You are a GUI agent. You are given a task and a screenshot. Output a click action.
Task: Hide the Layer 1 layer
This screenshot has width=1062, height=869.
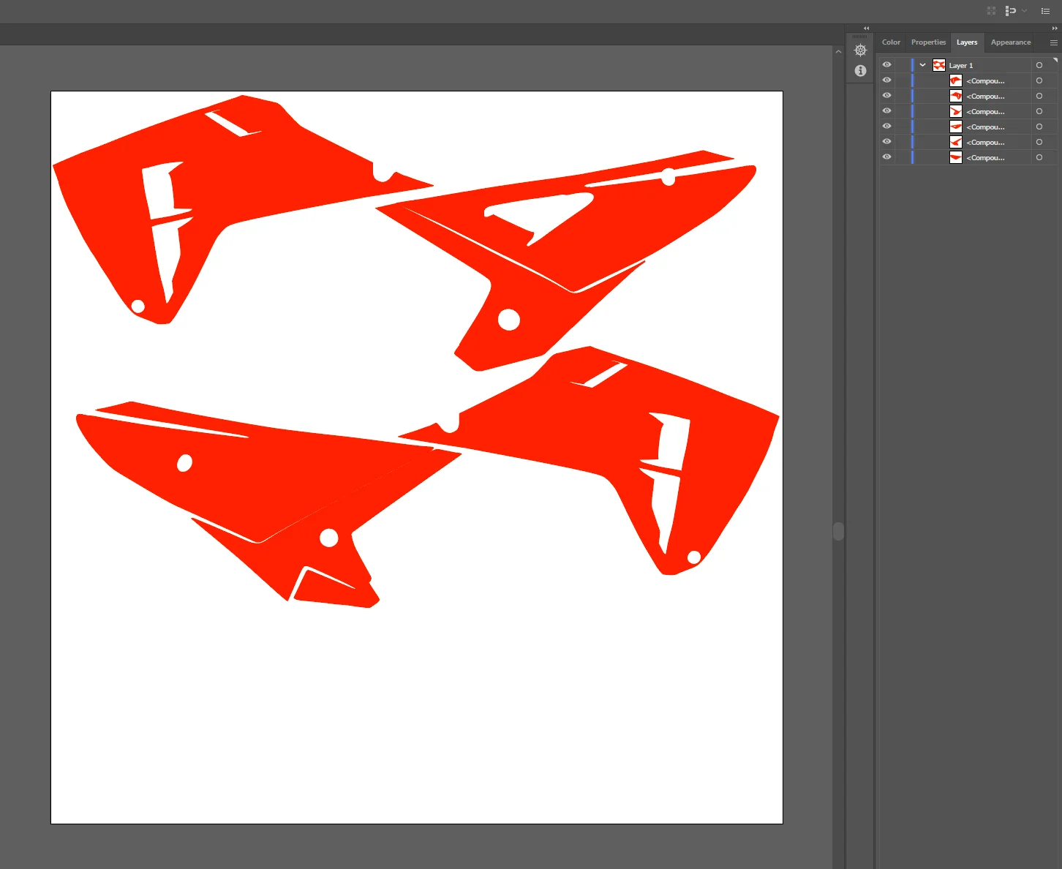tap(886, 64)
